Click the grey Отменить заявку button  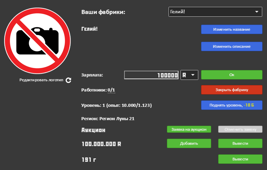[240, 129]
